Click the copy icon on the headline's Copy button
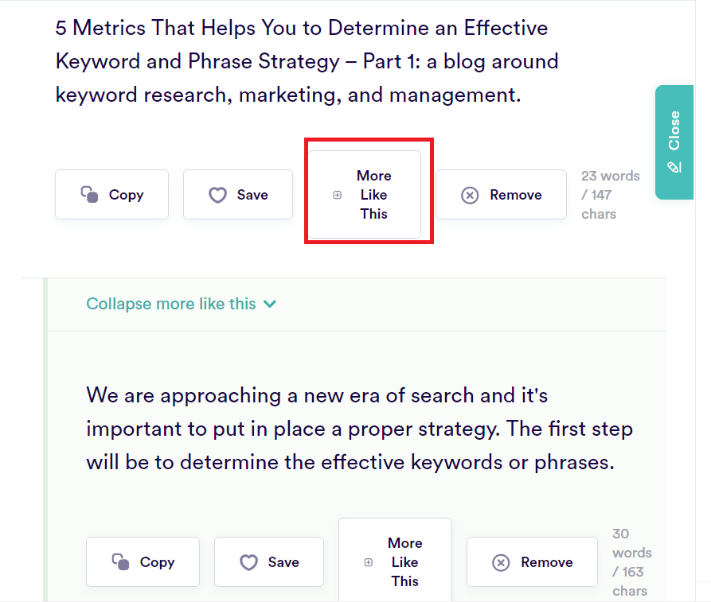Viewport: 711px width, 602px height. [x=89, y=194]
